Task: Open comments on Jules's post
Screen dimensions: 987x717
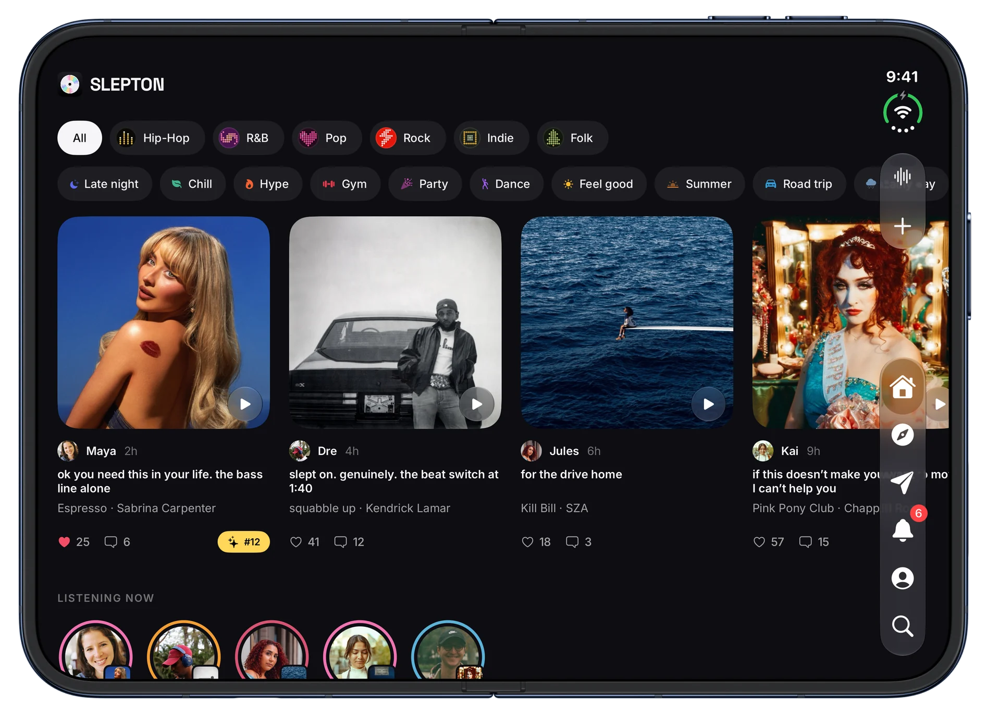Action: (x=578, y=542)
